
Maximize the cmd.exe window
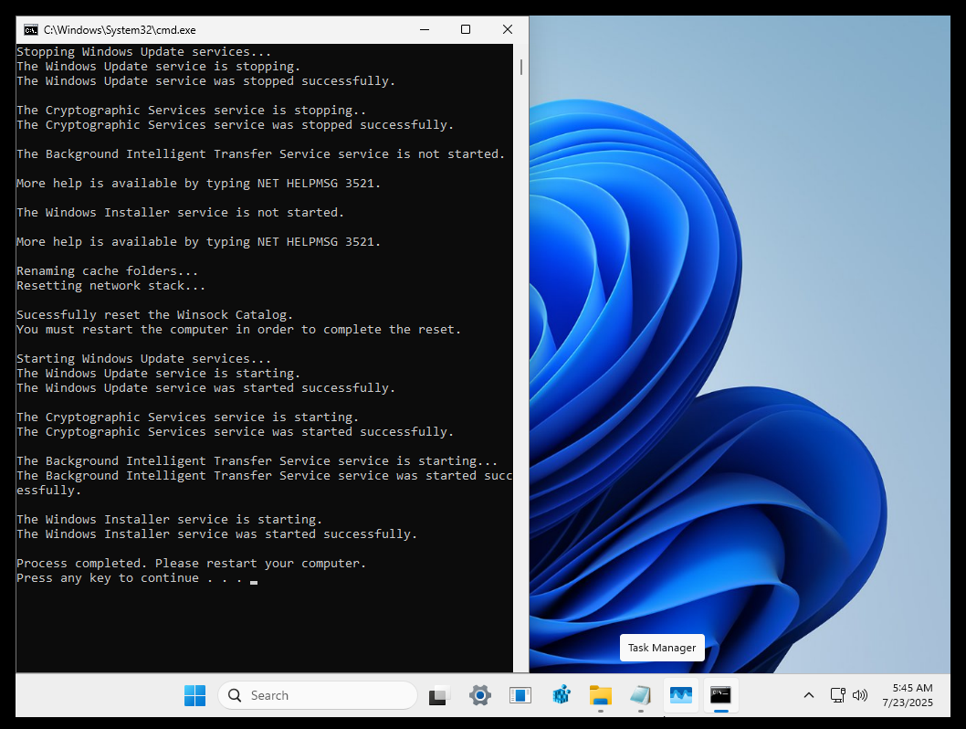click(x=466, y=29)
